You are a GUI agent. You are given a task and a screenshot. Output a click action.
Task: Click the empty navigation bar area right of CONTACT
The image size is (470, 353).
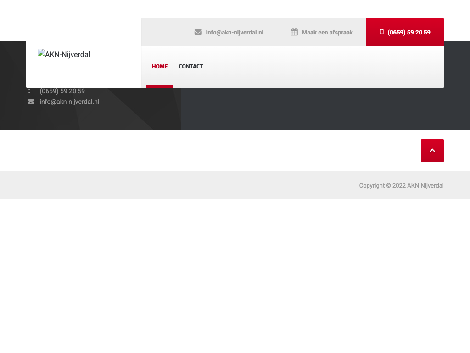click(321, 67)
